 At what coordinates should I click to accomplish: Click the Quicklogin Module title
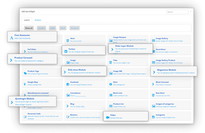25,99
